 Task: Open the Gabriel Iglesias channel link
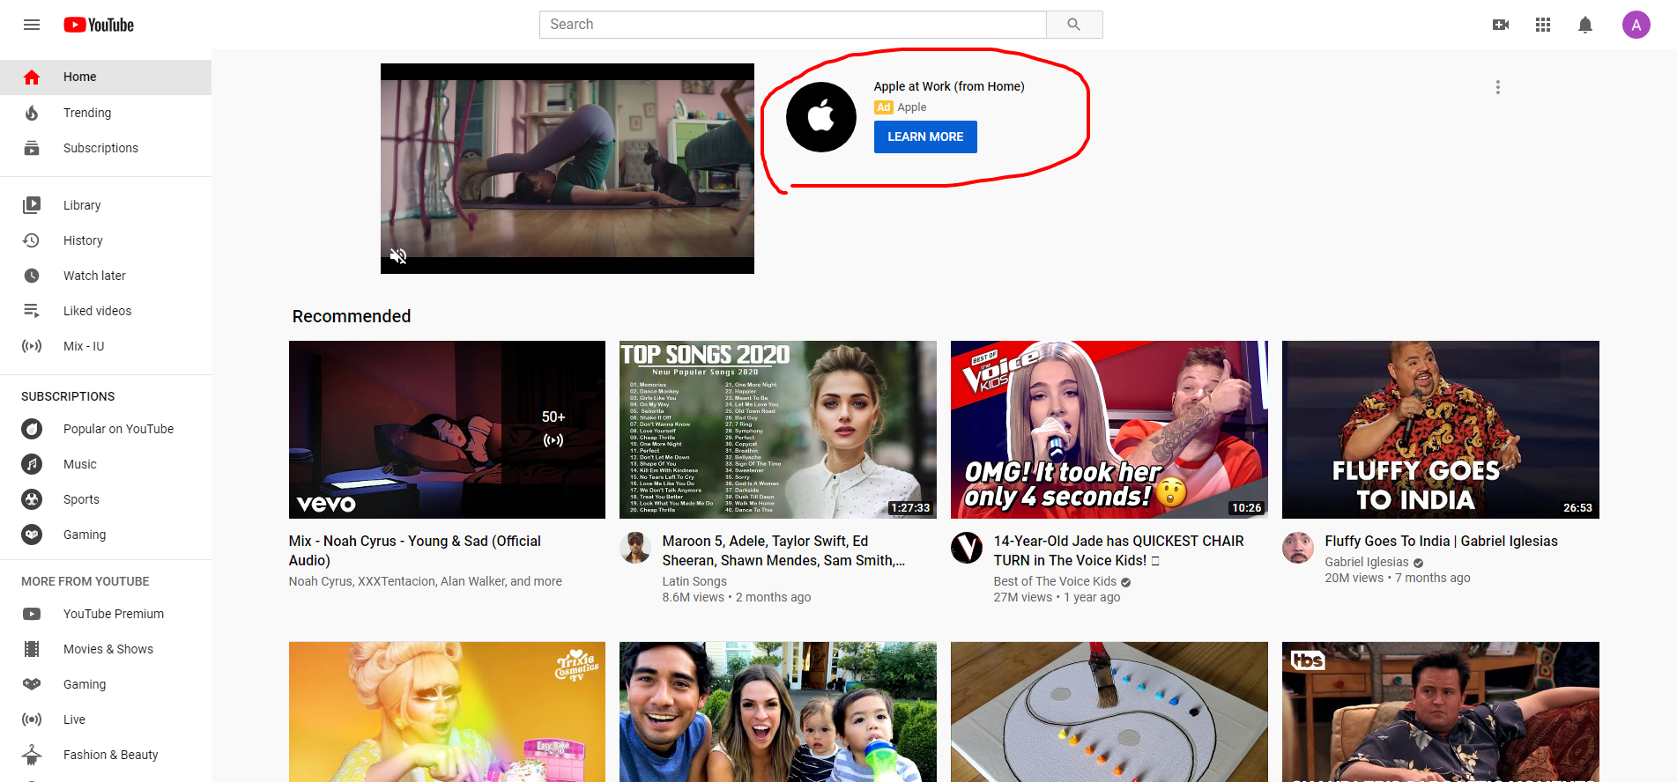pos(1366,562)
